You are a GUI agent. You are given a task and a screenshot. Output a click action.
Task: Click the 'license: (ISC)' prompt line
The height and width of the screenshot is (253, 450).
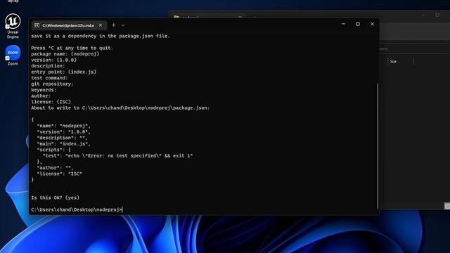51,102
